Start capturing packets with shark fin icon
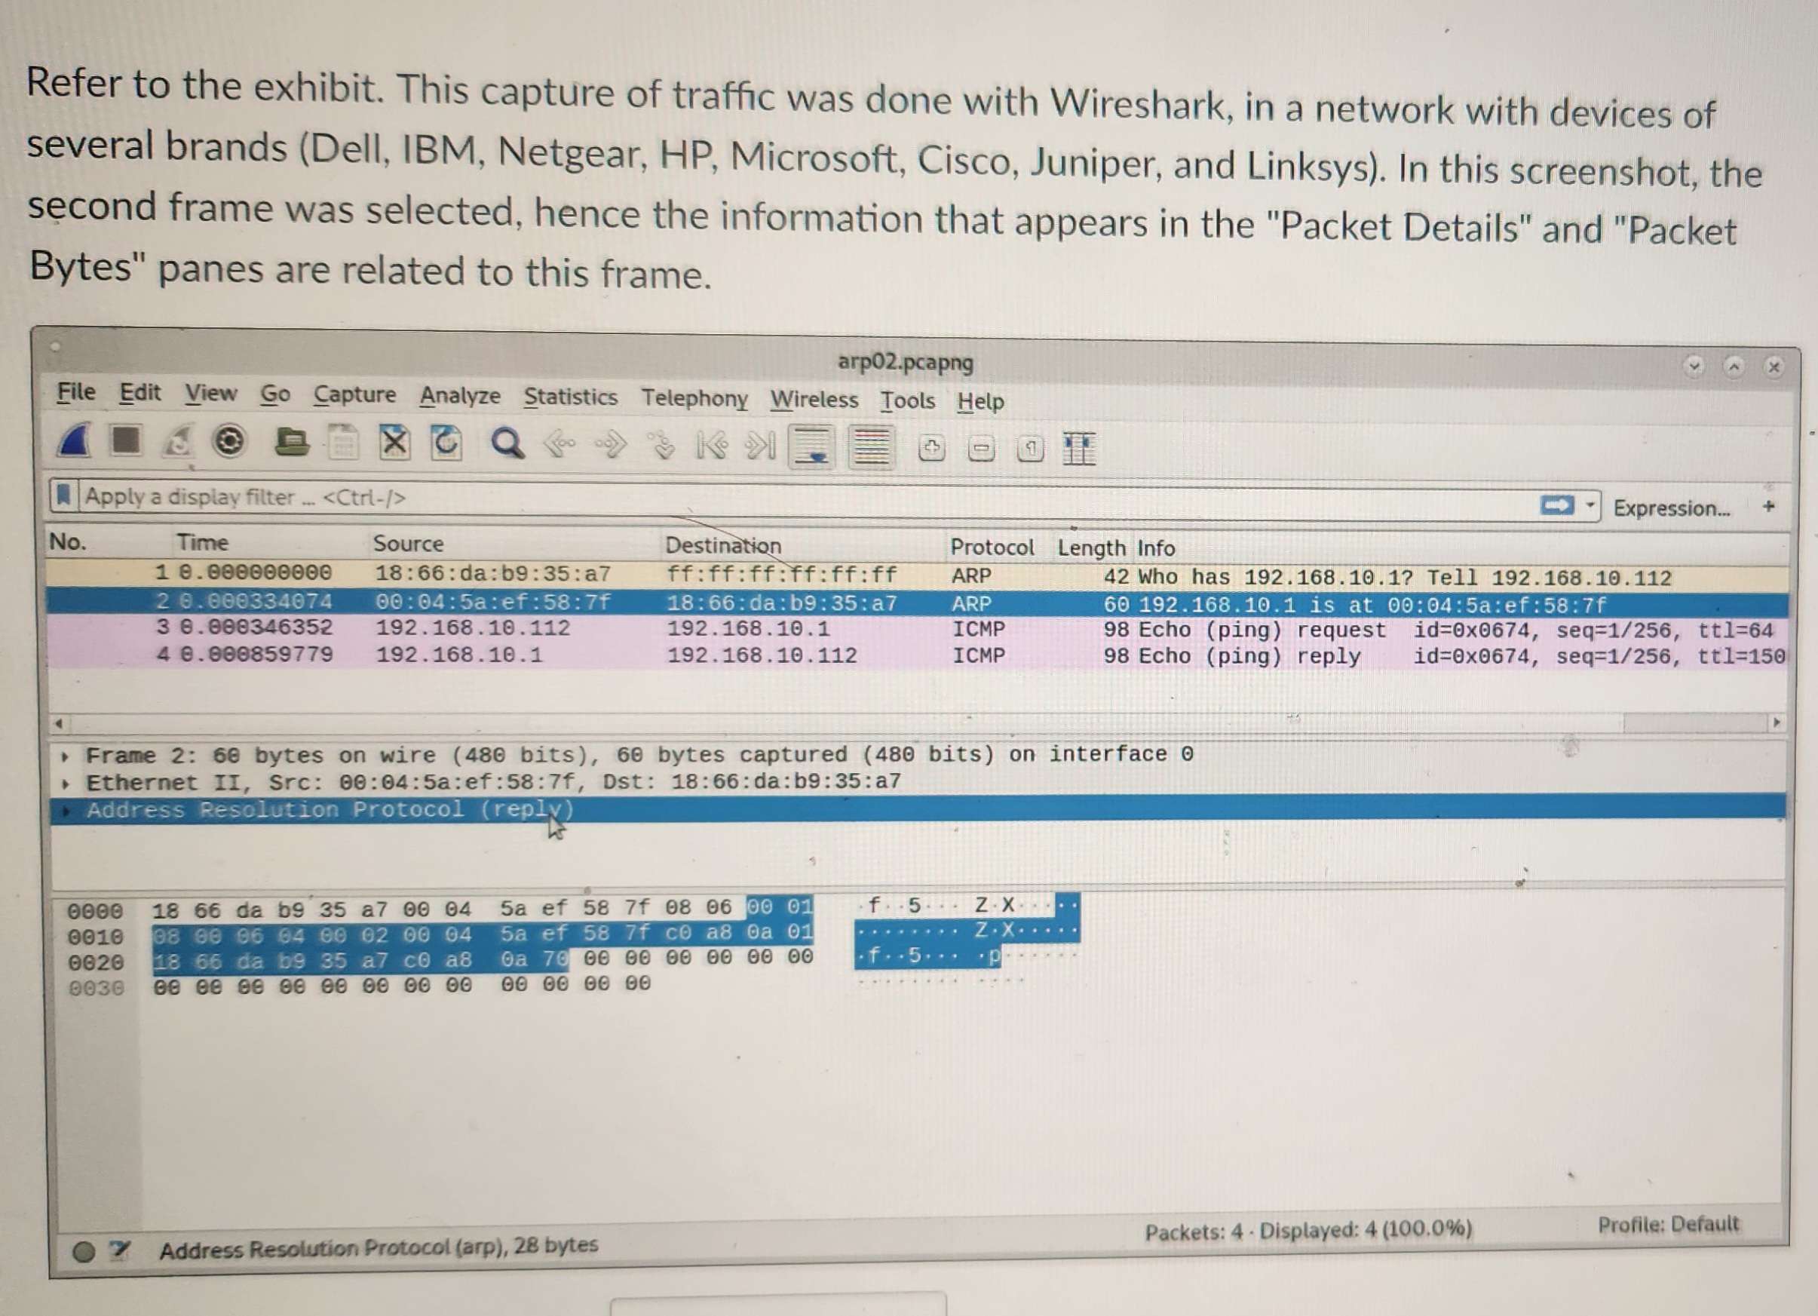1818x1316 pixels. pos(75,440)
